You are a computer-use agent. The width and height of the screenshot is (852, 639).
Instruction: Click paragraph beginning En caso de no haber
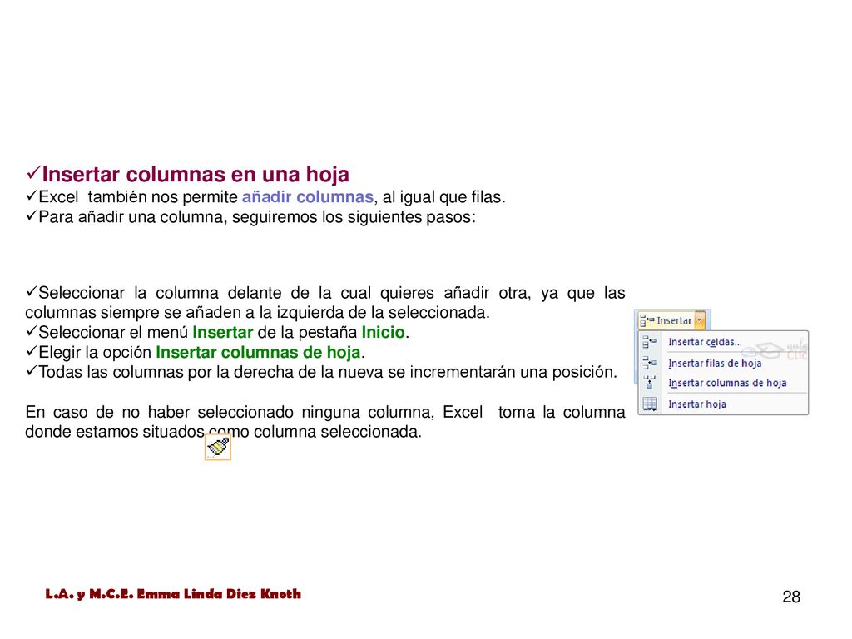pos(325,422)
